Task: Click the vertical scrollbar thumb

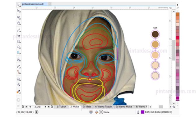Action: tap(174, 50)
